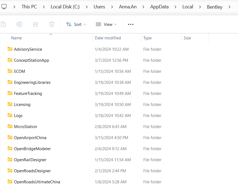Go to Local Disk (C:) breadcrumb
238x186 pixels.
[x=65, y=7]
